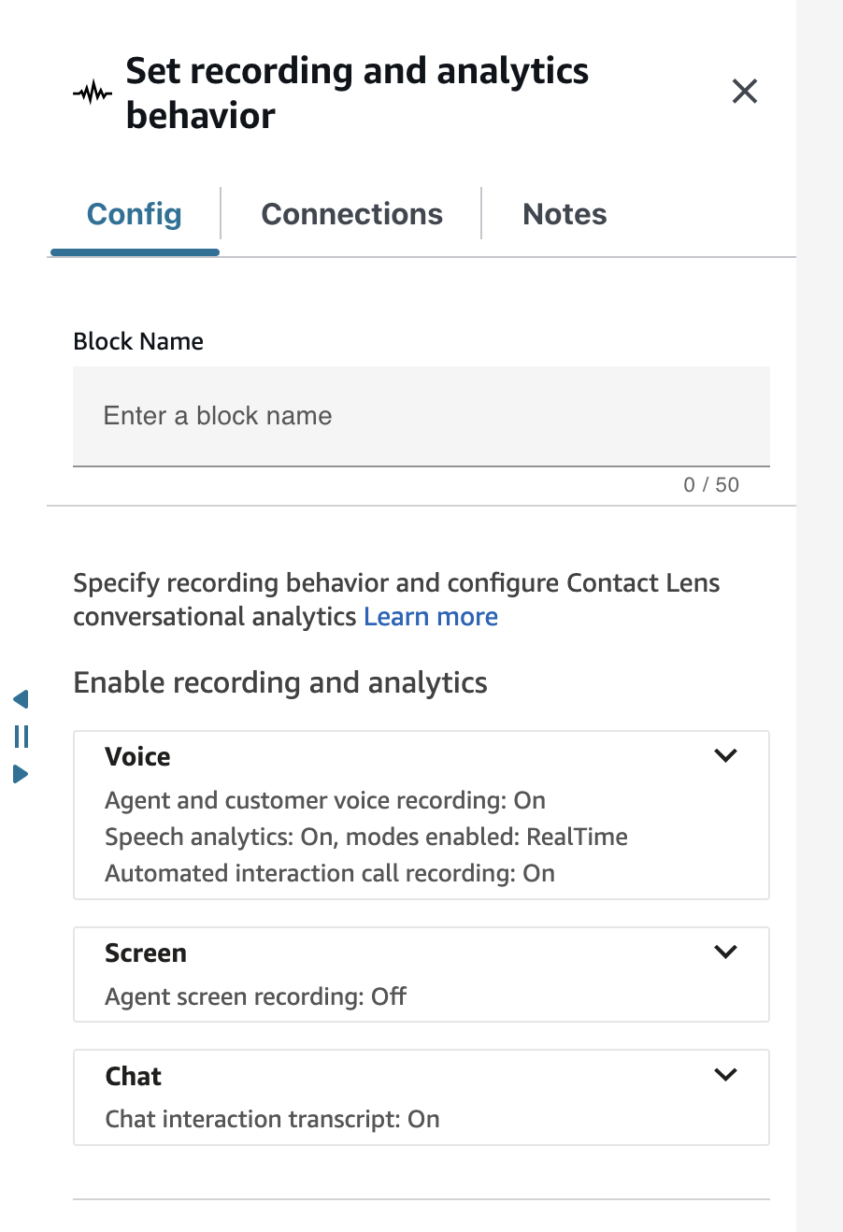
Task: Click the 0 / 50 character counter
Action: (x=710, y=485)
